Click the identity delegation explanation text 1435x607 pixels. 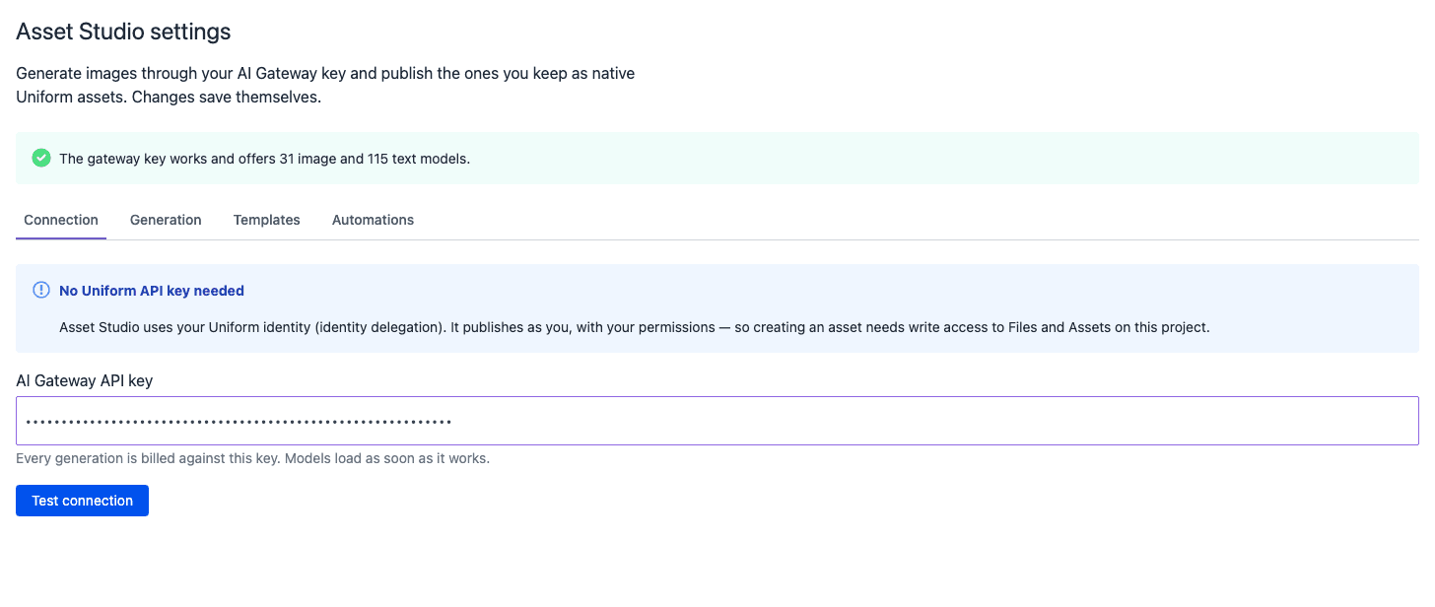(x=634, y=327)
